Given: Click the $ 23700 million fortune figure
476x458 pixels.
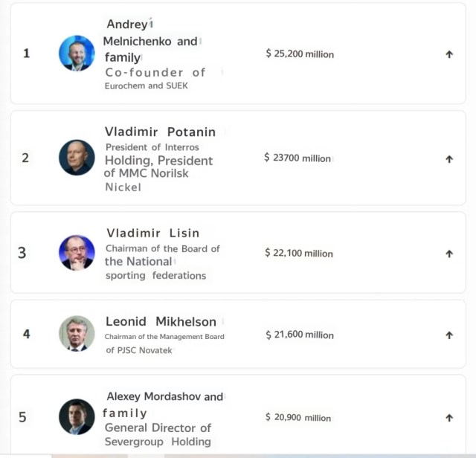Looking at the screenshot, I should pos(297,158).
